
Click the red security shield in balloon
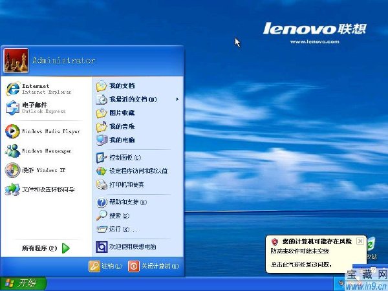pos(275,241)
